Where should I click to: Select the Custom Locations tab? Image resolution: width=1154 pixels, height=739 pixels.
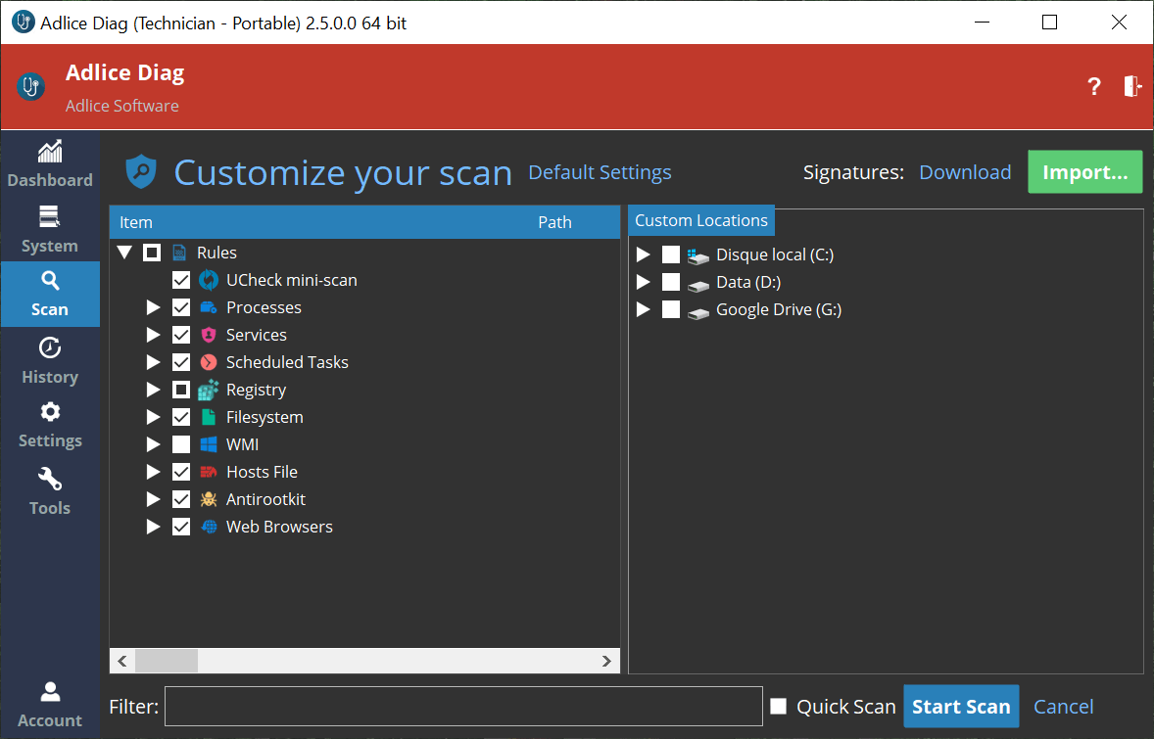point(700,220)
